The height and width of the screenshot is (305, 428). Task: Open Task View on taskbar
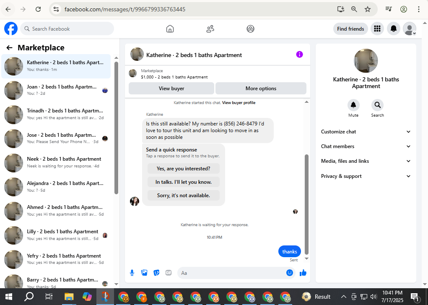click(49, 297)
